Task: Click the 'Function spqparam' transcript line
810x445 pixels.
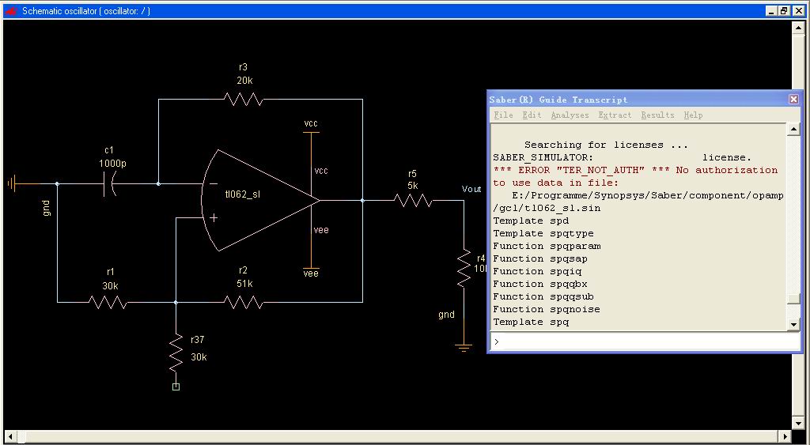Action: coord(547,246)
